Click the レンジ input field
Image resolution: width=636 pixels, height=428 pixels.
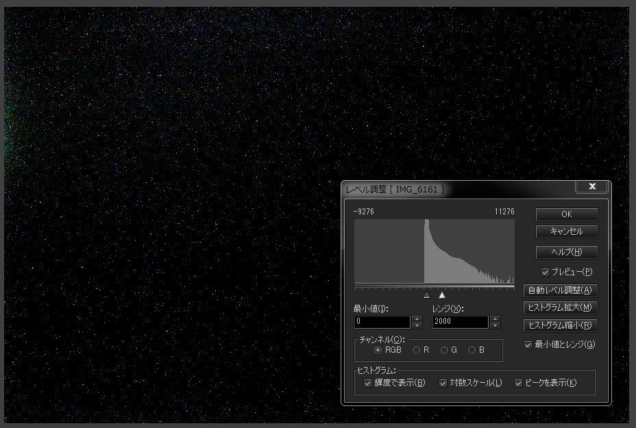click(460, 322)
